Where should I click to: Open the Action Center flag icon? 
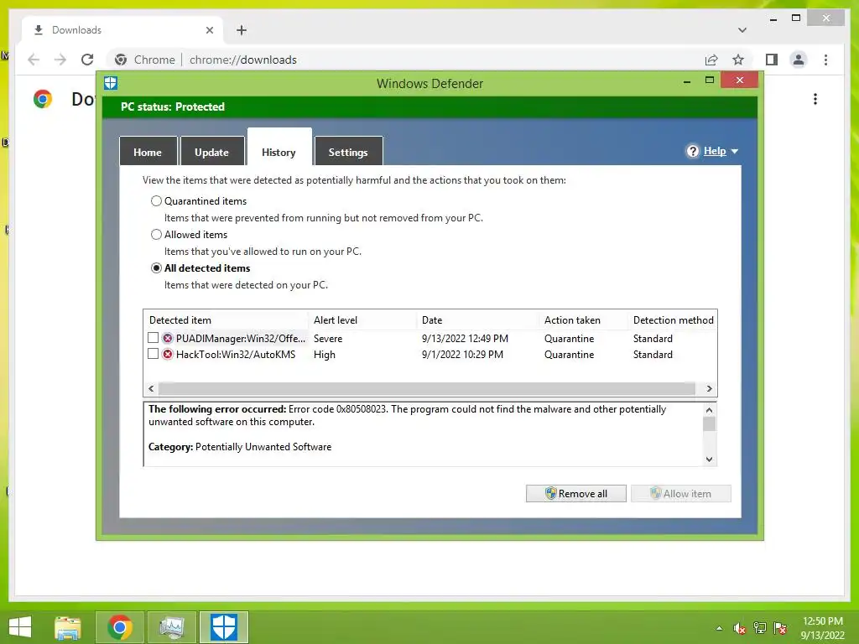[780, 628]
